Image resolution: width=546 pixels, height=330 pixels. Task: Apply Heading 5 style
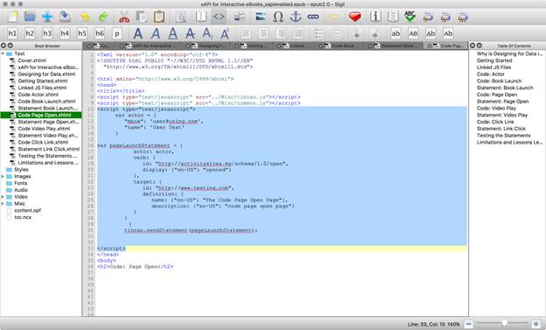[x=82, y=33]
